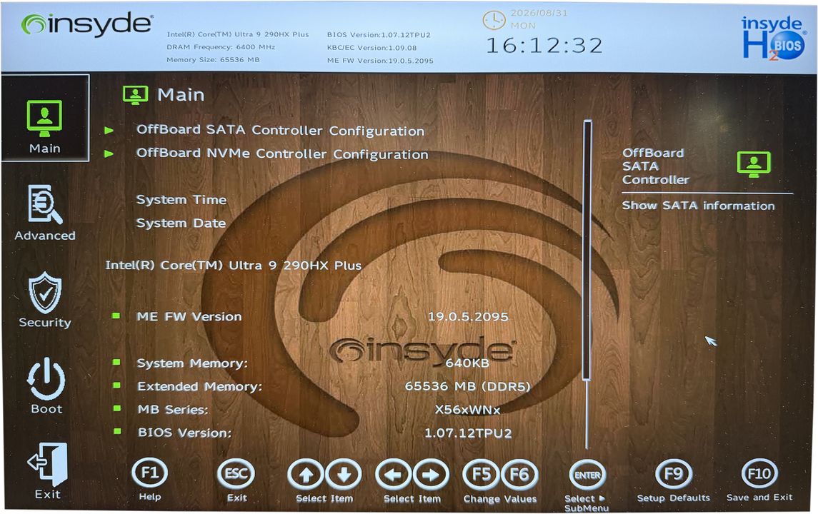This screenshot has height=514, width=818.
Task: Click the 16:12:32 clock display
Action: pyautogui.click(x=544, y=46)
